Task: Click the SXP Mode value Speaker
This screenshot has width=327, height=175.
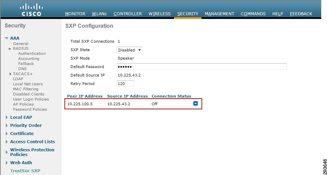Action: [x=126, y=58]
